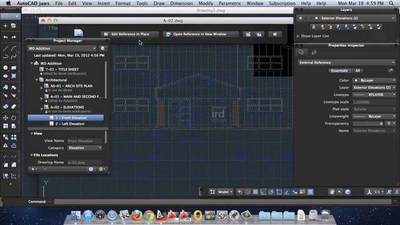Select the Line tool in tool palette
The width and height of the screenshot is (400, 225).
6,48
